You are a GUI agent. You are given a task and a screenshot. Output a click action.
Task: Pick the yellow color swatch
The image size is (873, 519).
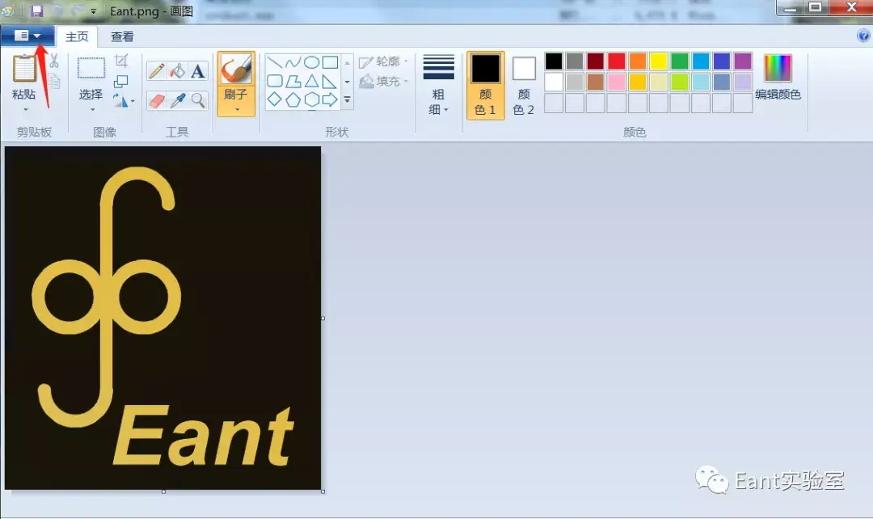click(659, 61)
